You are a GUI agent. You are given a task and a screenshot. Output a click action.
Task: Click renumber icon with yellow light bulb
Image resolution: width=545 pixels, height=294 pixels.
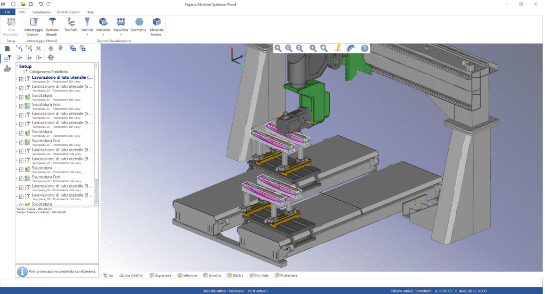(29, 48)
